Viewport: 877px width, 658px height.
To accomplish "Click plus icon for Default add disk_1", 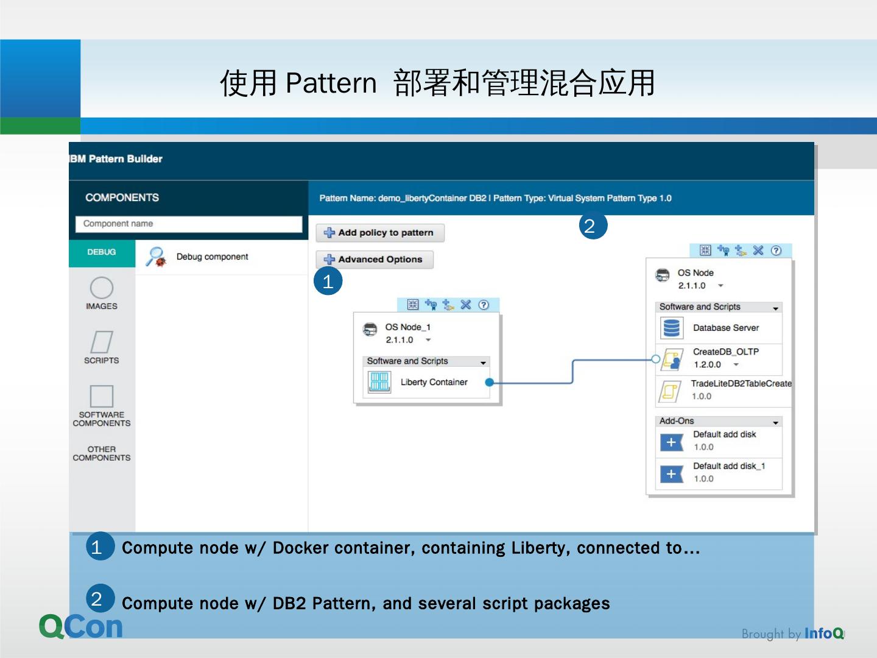I will click(x=671, y=473).
